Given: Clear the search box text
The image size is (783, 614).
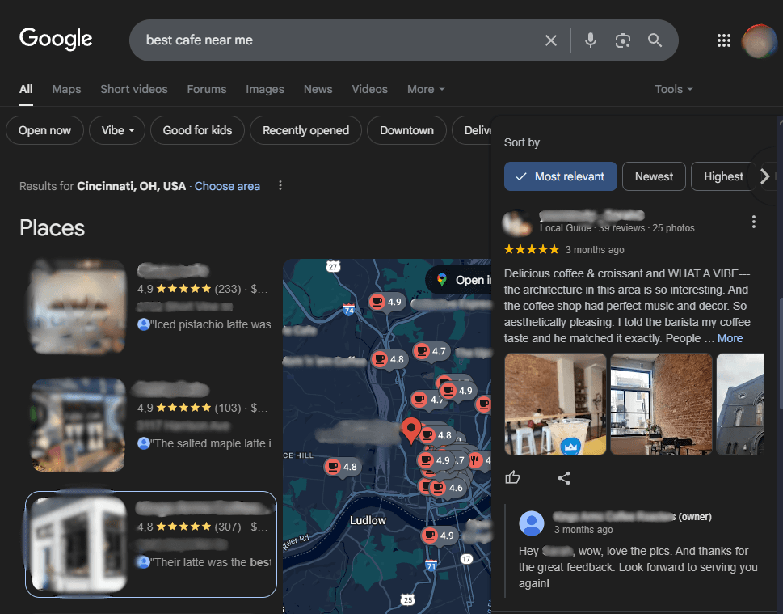Looking at the screenshot, I should coord(551,40).
